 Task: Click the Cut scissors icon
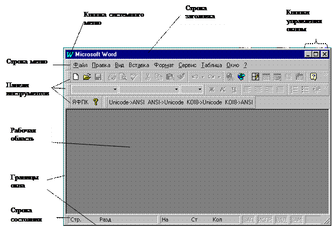coord(148,77)
